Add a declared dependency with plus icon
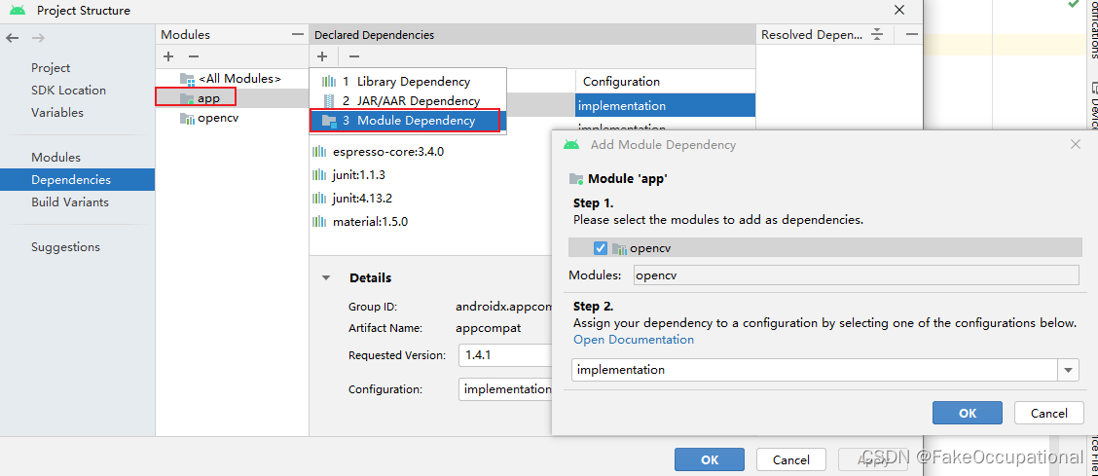 pos(321,56)
